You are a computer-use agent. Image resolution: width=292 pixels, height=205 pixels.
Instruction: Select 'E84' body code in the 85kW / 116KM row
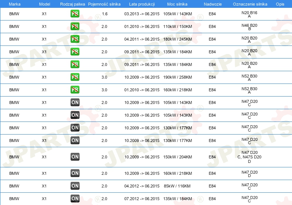[212, 186]
